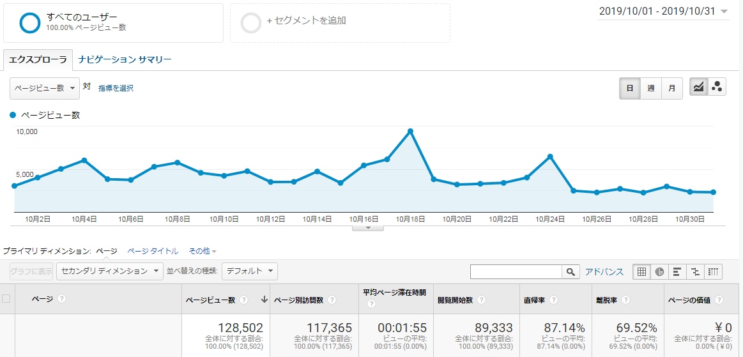Click the 117,365 unique pageviews total
743x357 pixels.
coord(329,327)
